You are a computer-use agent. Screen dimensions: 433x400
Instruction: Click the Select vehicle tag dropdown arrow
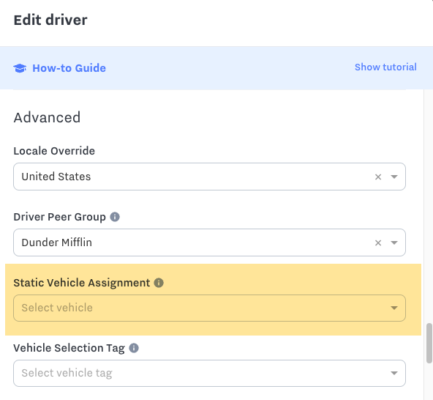[x=394, y=373]
